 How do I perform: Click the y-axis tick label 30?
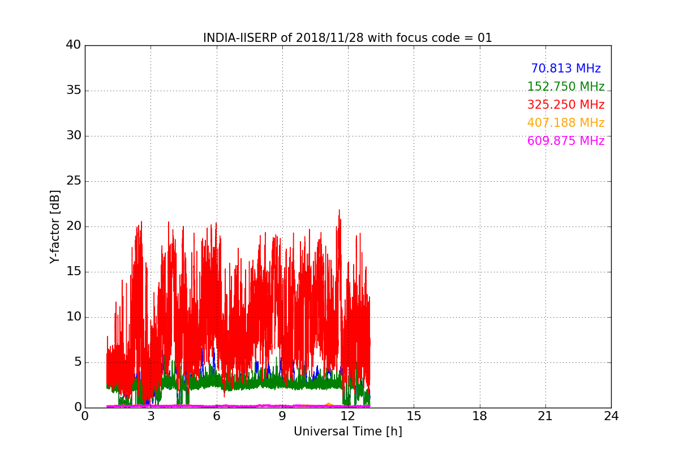pyautogui.click(x=74, y=136)
